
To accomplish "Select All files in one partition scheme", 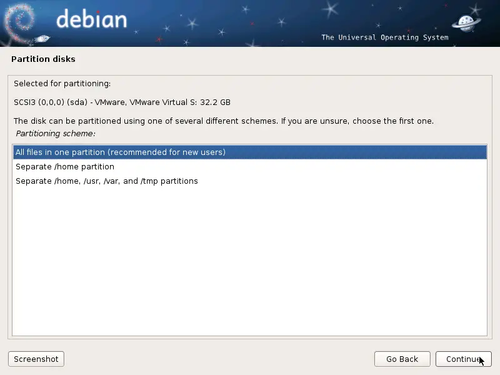I will click(249, 152).
